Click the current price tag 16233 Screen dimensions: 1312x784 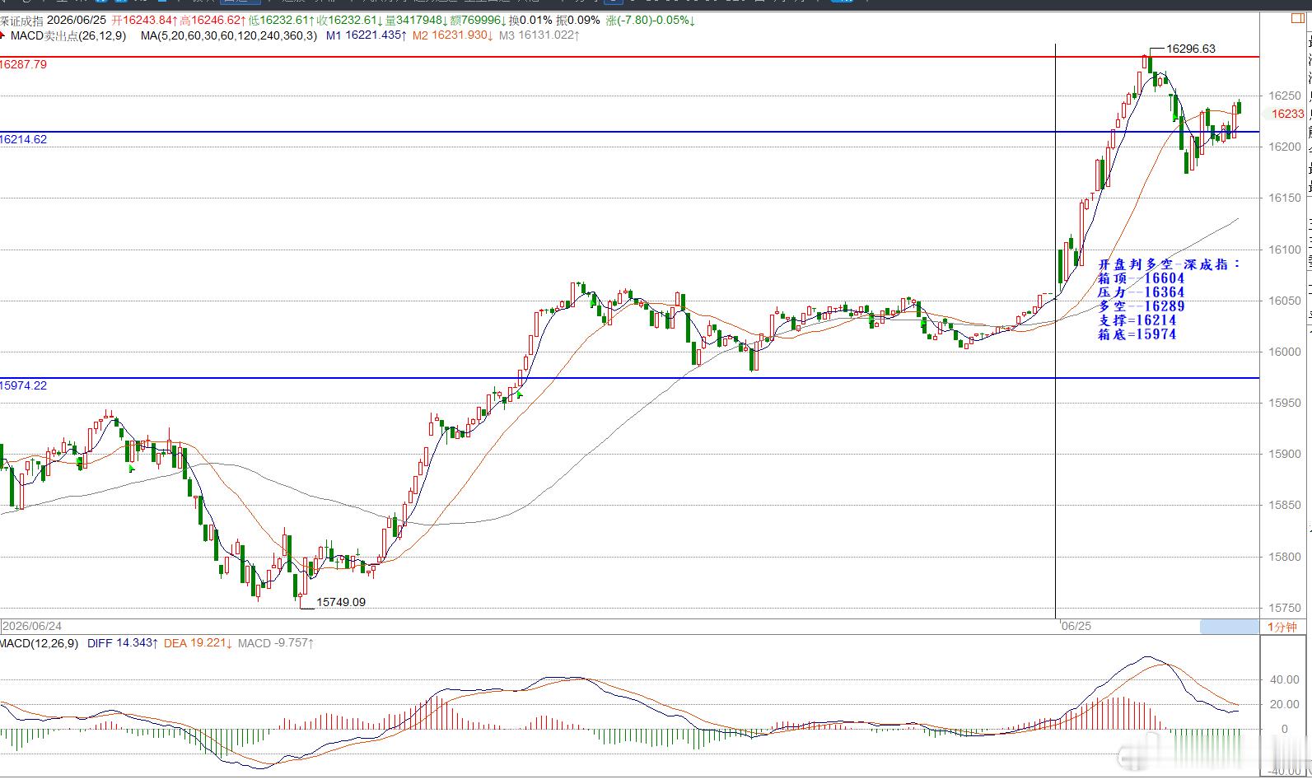1287,114
